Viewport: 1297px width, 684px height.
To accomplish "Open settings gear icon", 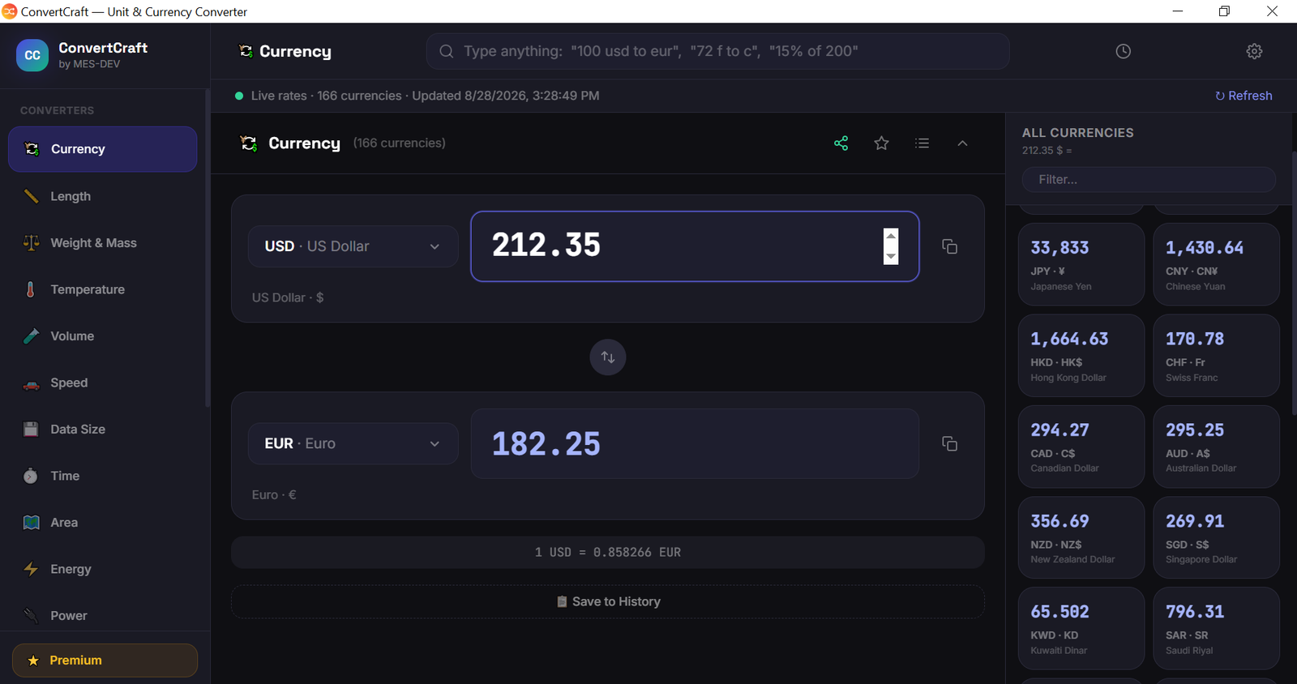I will [1254, 51].
